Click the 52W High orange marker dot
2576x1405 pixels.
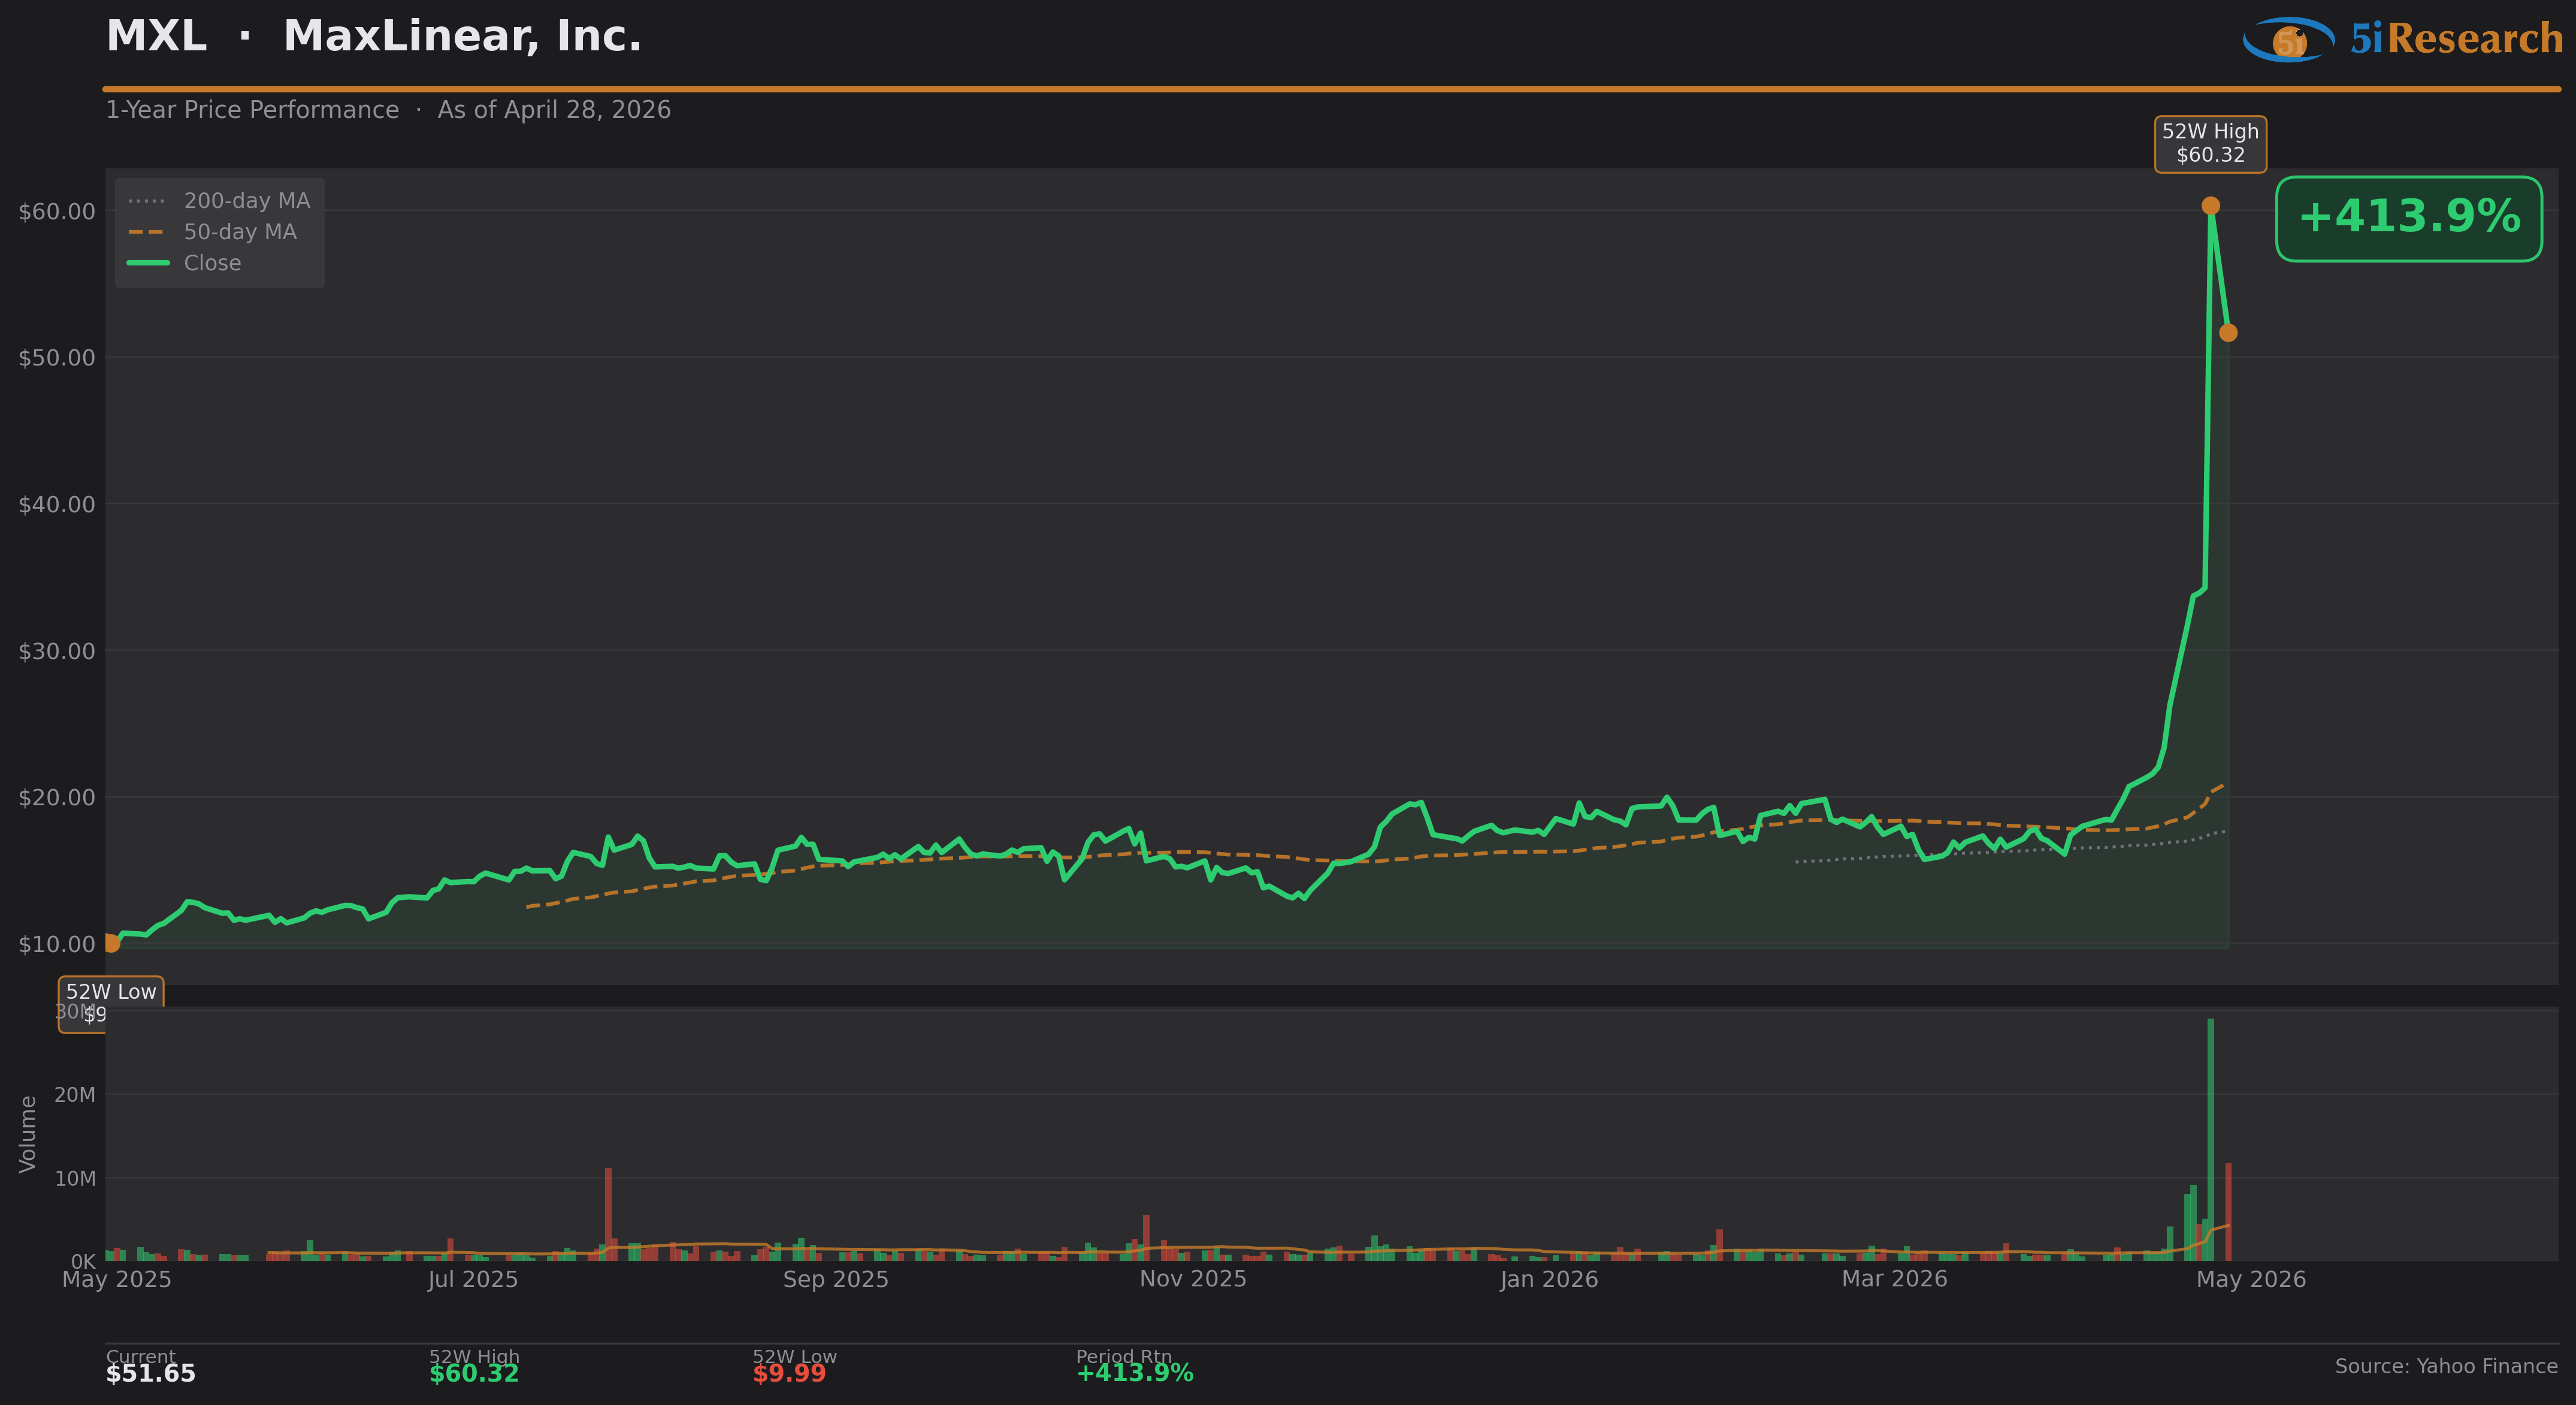click(x=2210, y=206)
